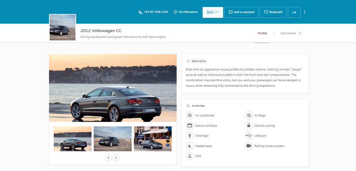The width and height of the screenshot is (356, 171).
Task: Click the Heated seats label
Action: tap(204, 146)
